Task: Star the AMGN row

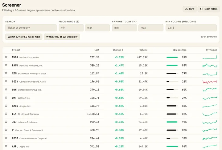Action: click(6, 106)
